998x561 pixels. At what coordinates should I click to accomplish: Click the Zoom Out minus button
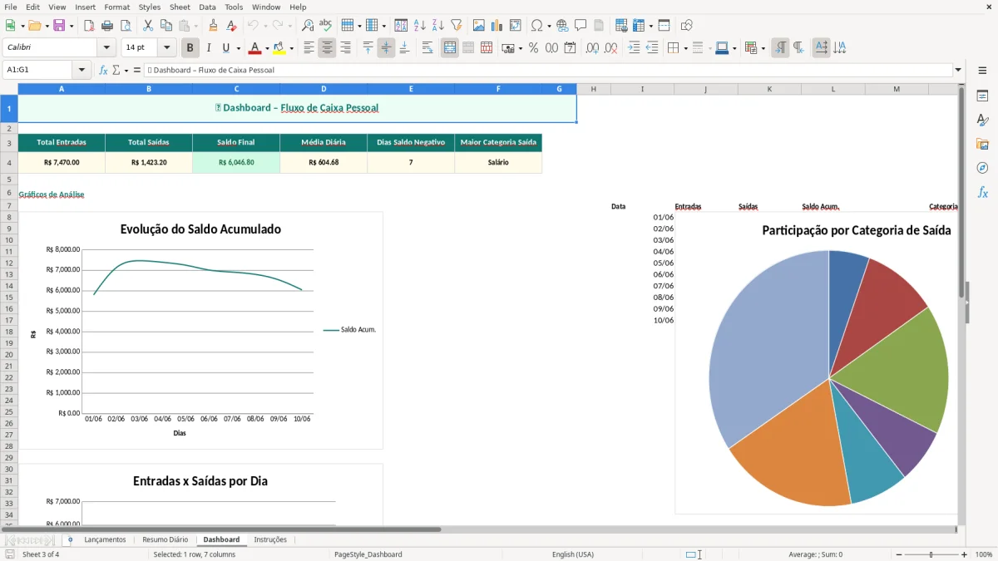899,554
